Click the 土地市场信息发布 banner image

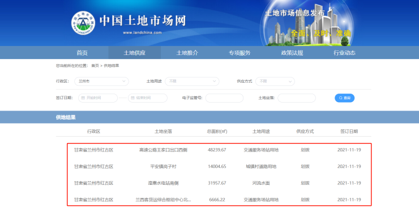pyautogui.click(x=307, y=23)
